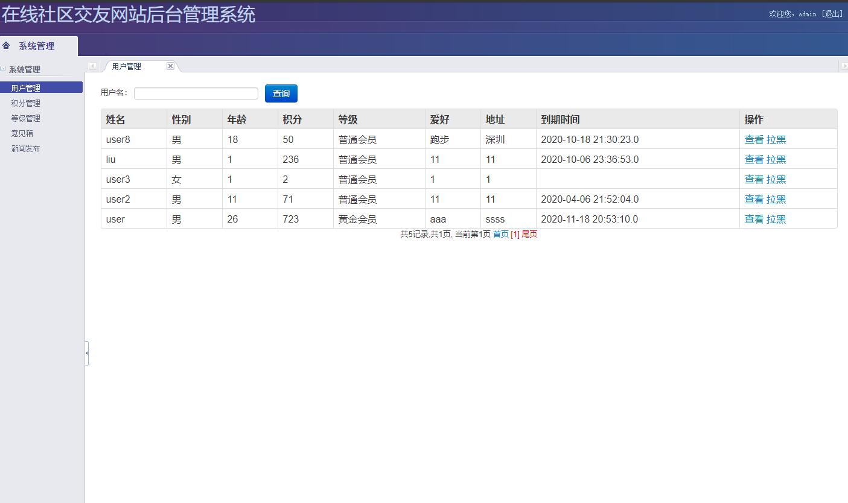Click 查看 for user8

(754, 139)
